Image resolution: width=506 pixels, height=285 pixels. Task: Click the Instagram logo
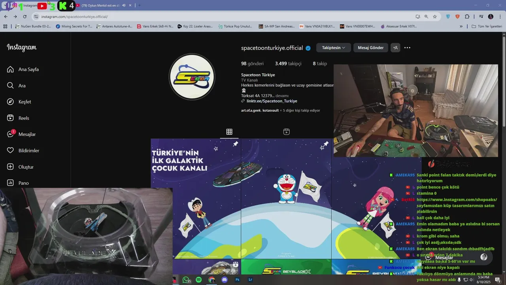(22, 47)
